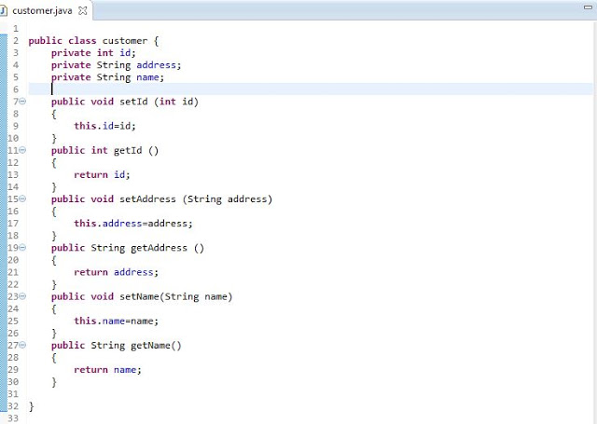Viewport: 597px width, 424px height.
Task: Click the 'return name;' statement
Action: pyautogui.click(x=108, y=369)
